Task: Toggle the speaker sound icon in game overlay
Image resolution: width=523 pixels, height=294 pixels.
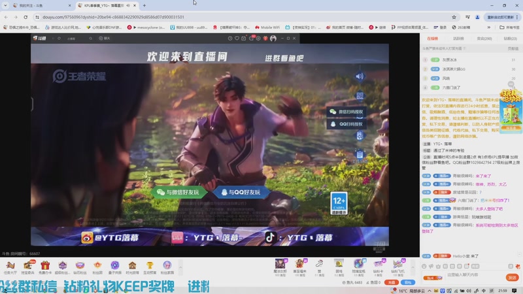Action: [360, 76]
